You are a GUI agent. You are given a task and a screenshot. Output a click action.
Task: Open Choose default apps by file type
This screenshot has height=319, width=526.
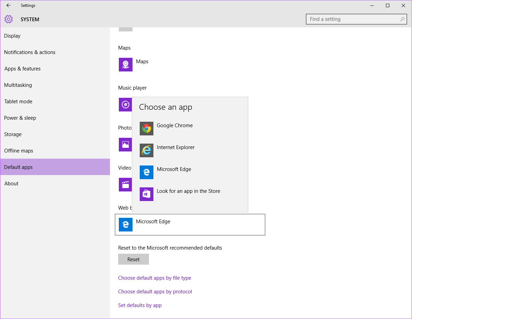click(x=154, y=278)
